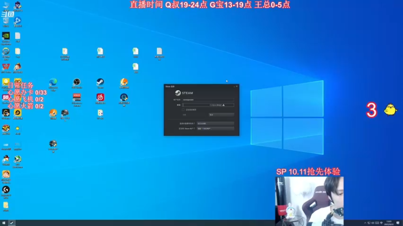Launch the red NetEase Cloud Music icon
Viewport: 403px width, 226px height.
[x=100, y=98]
